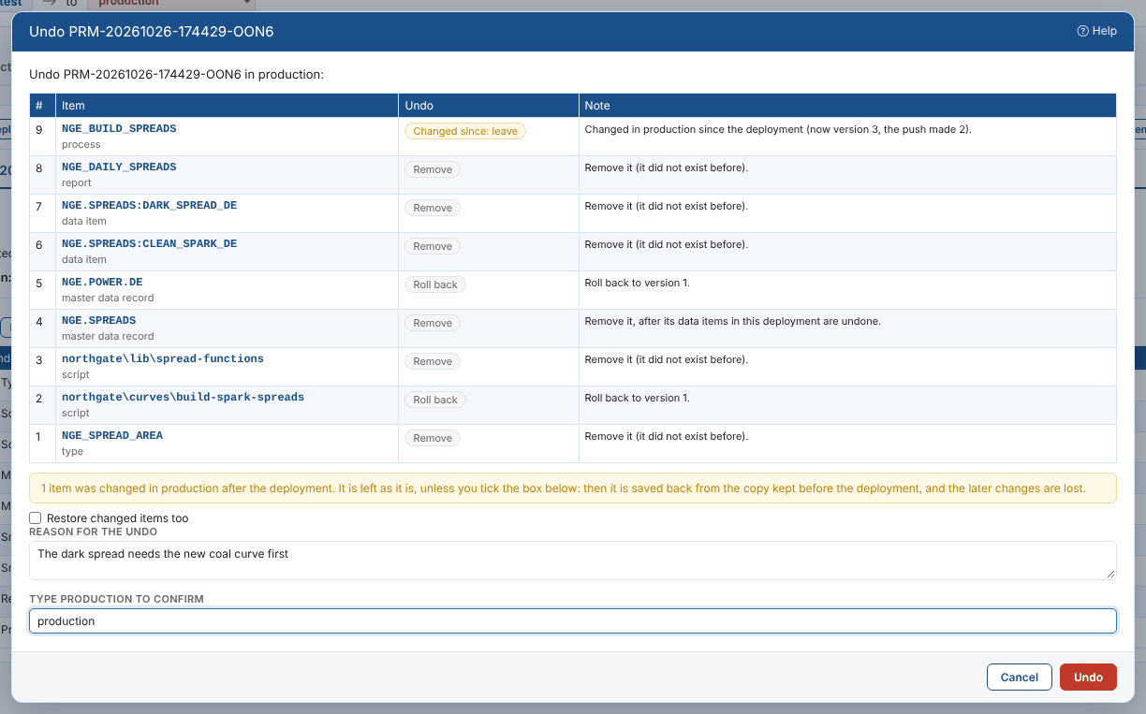Click the Remove badge for CLEAN_SPARK_DE
Viewport: 1146px width, 714px height.
433,246
